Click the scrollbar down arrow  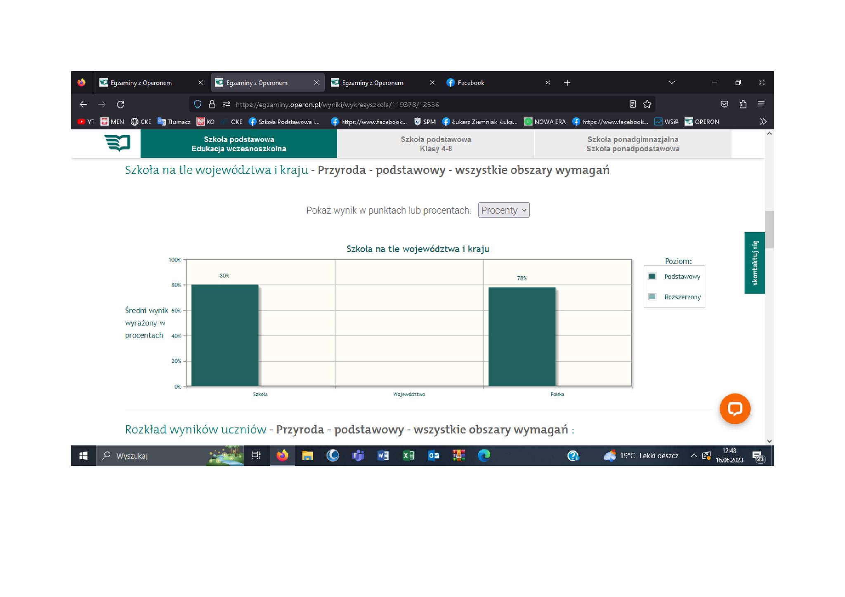769,441
